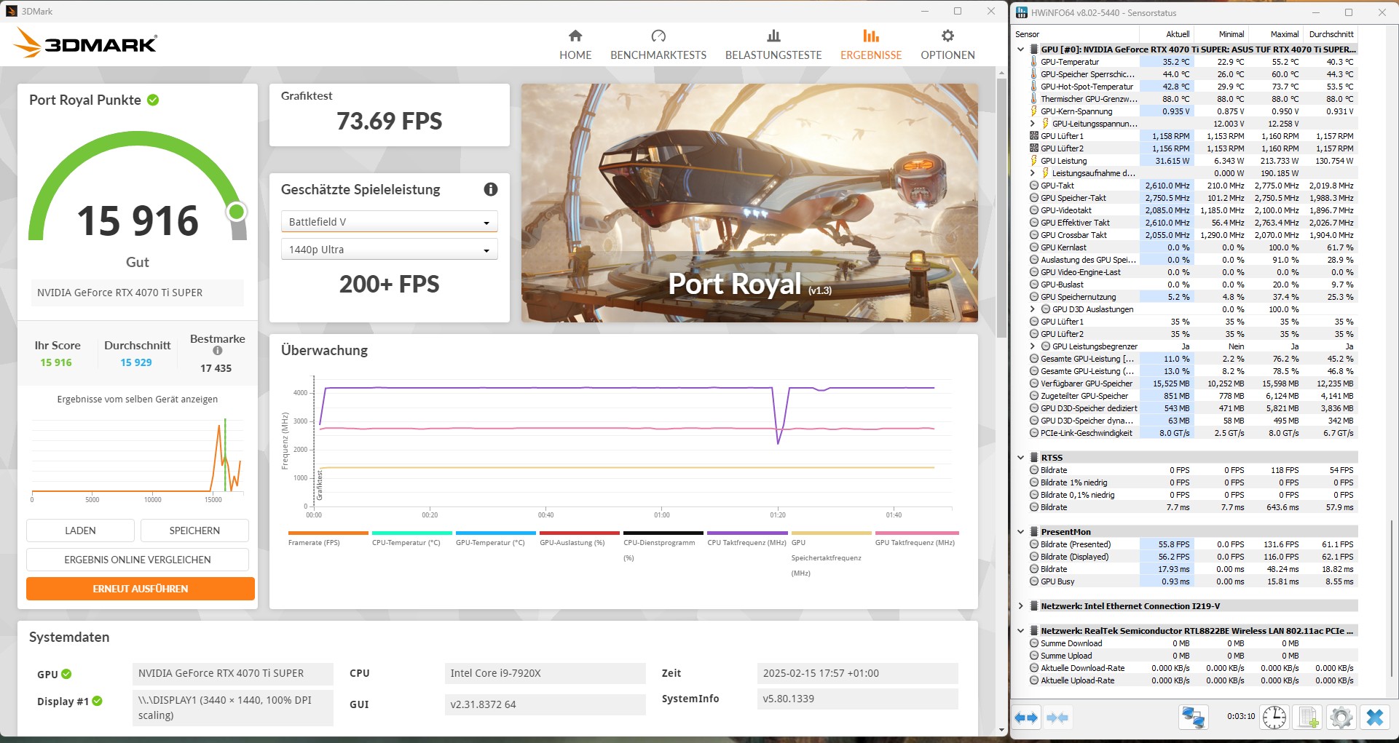Click ERGEBNIS ONLINE VERGLEICHEN

(138, 560)
